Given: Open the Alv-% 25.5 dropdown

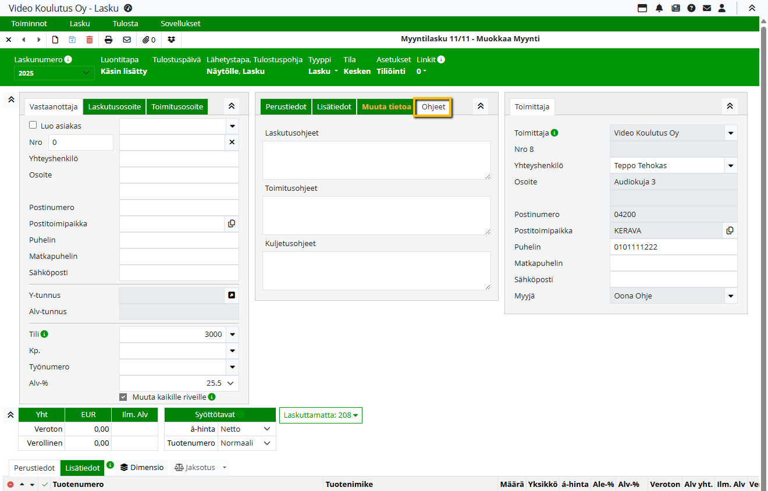Looking at the screenshot, I should (231, 383).
